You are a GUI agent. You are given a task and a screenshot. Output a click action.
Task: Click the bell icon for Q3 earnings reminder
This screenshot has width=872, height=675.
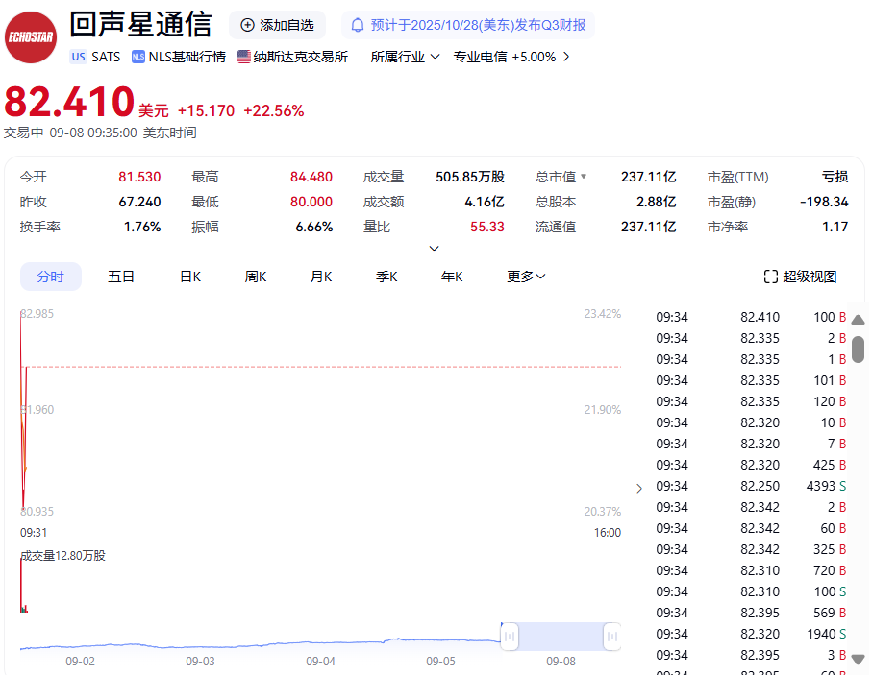click(358, 25)
